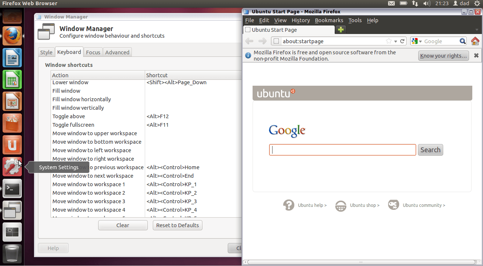Viewport: 483px width, 266px height.
Task: Select the Toggle fullscreen row
Action: tap(146, 125)
